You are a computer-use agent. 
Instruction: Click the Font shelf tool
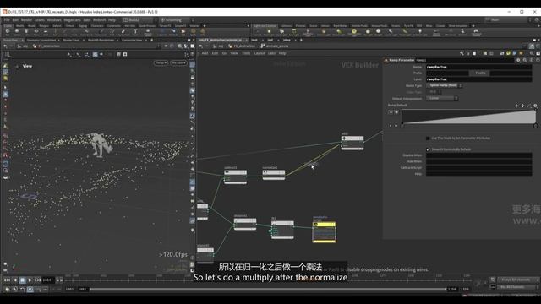pyautogui.click(x=135, y=32)
